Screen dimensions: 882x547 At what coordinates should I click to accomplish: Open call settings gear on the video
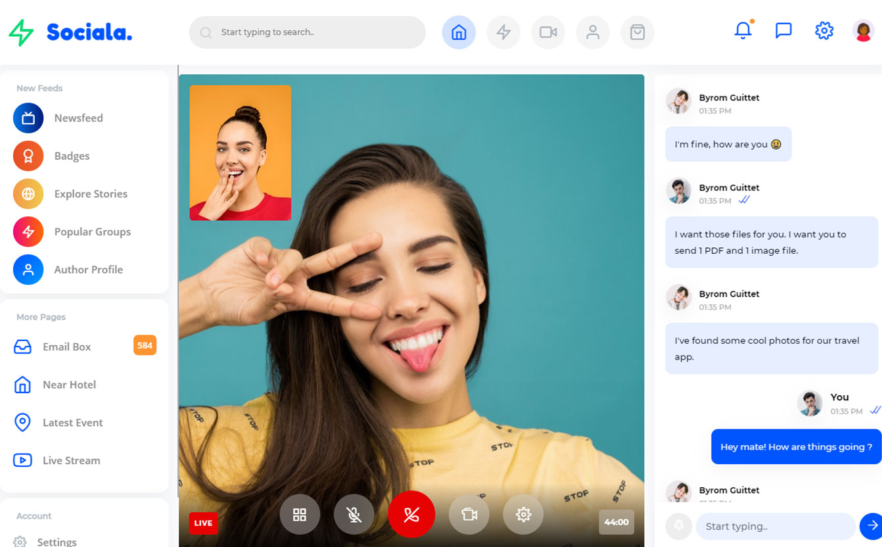point(523,514)
